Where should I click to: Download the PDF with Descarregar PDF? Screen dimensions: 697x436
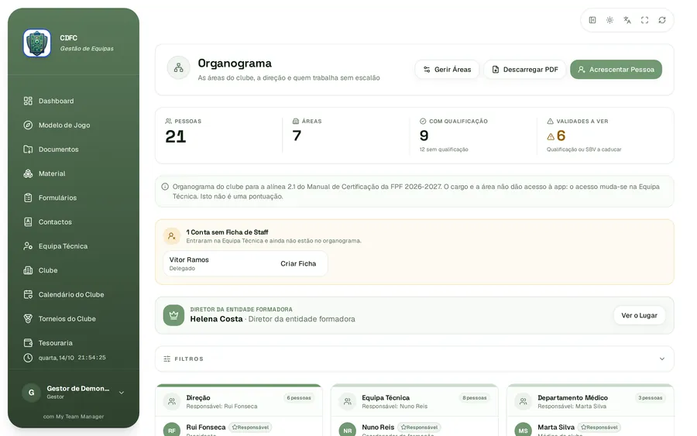tap(524, 70)
